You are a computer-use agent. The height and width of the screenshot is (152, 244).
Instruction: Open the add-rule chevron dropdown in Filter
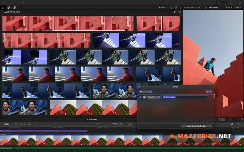click(211, 92)
